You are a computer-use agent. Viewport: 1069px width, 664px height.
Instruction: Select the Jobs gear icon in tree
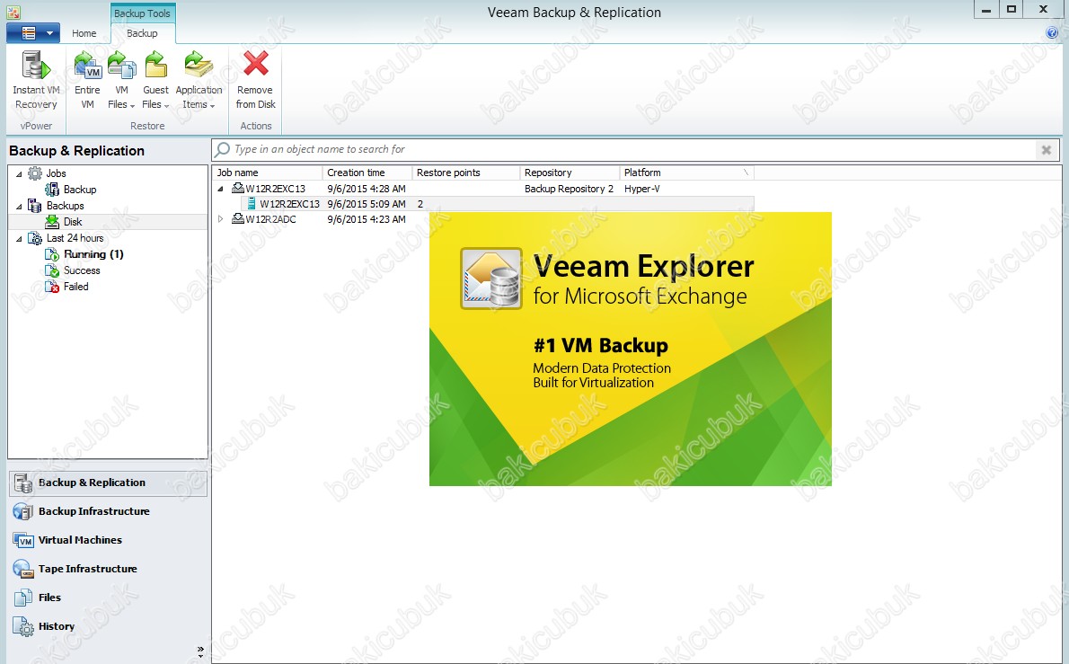tap(35, 173)
